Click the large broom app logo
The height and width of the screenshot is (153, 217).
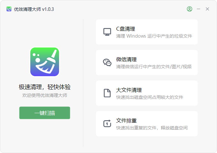(x=45, y=62)
